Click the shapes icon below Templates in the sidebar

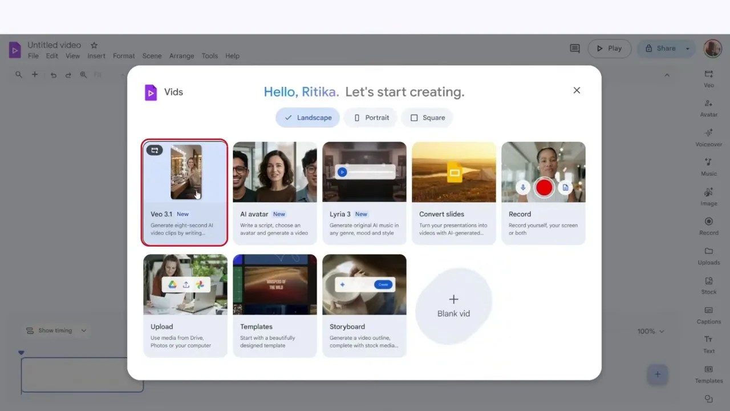709,399
